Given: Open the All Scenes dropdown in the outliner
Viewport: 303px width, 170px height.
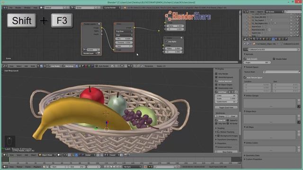Looking at the screenshot, I should [x=275, y=12].
